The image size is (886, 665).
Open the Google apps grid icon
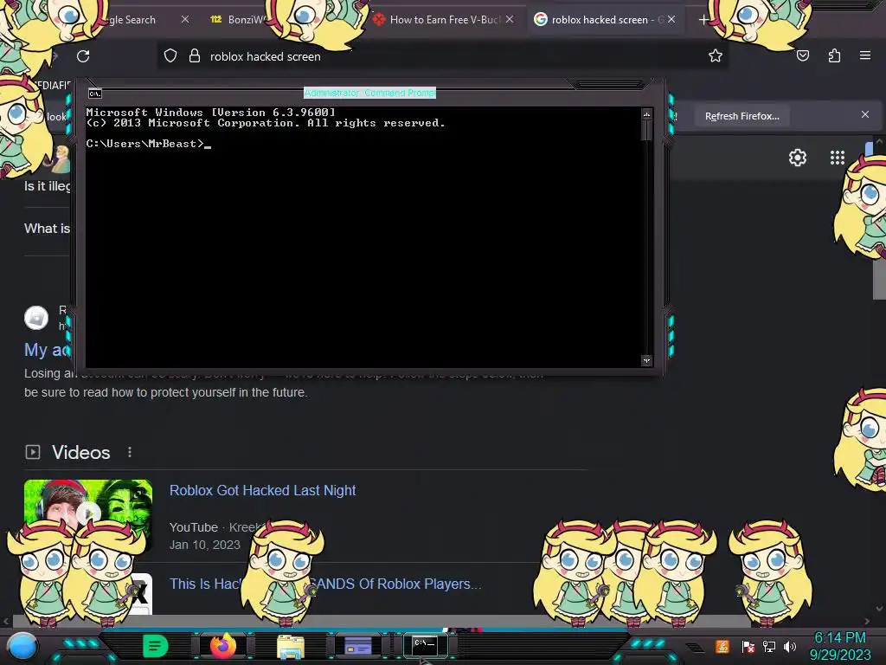837,158
